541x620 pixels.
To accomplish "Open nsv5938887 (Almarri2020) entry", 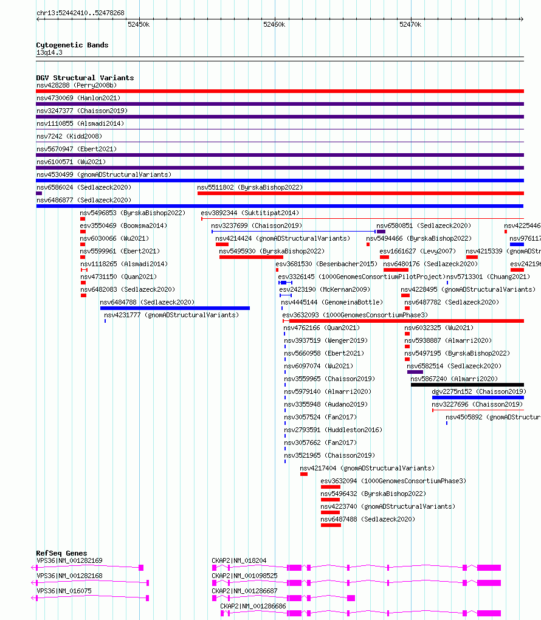I will (x=448, y=340).
